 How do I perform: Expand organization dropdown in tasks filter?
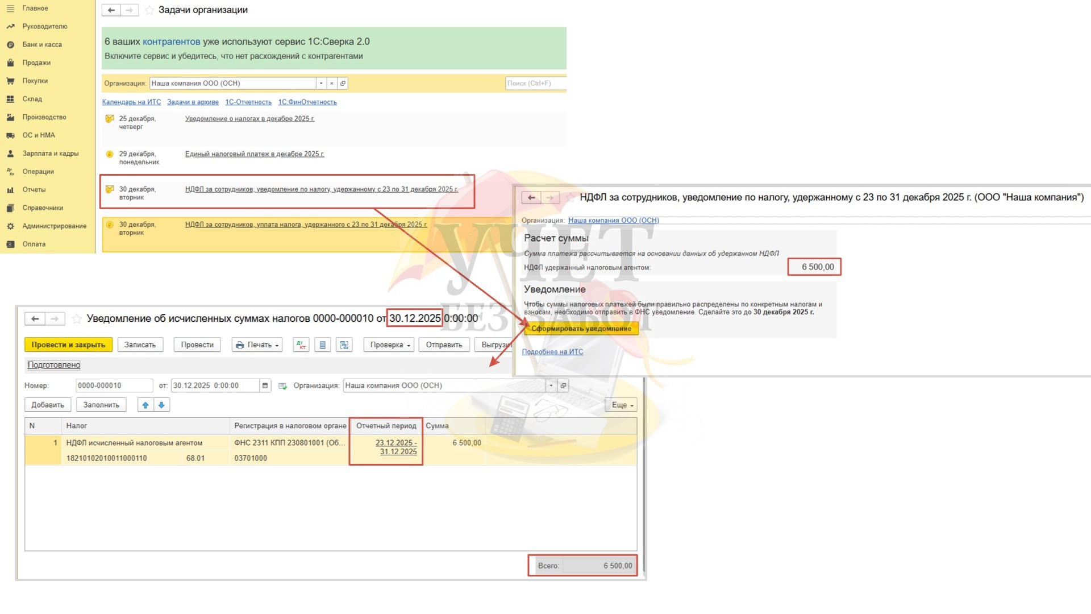point(321,84)
